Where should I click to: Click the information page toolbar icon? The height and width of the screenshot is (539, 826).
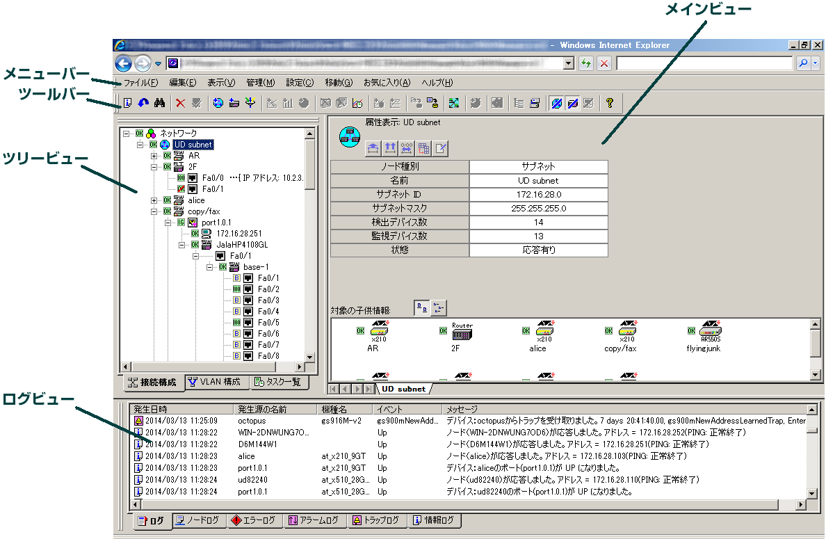[x=127, y=103]
